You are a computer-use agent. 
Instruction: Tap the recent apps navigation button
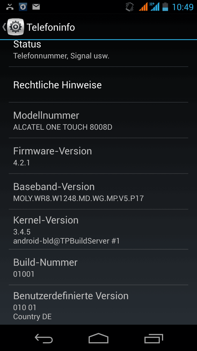click(154, 338)
